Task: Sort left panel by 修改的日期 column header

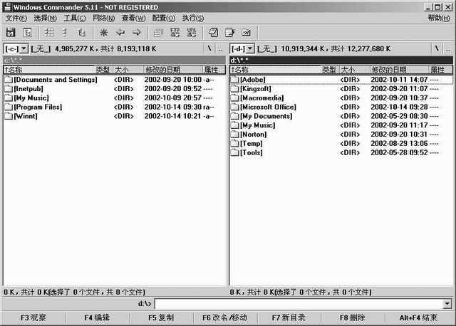Action: pyautogui.click(x=172, y=70)
